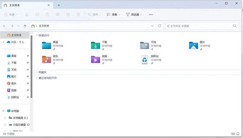
Task: Select the 回收站 recycle bin in quick access
Action: point(151,60)
